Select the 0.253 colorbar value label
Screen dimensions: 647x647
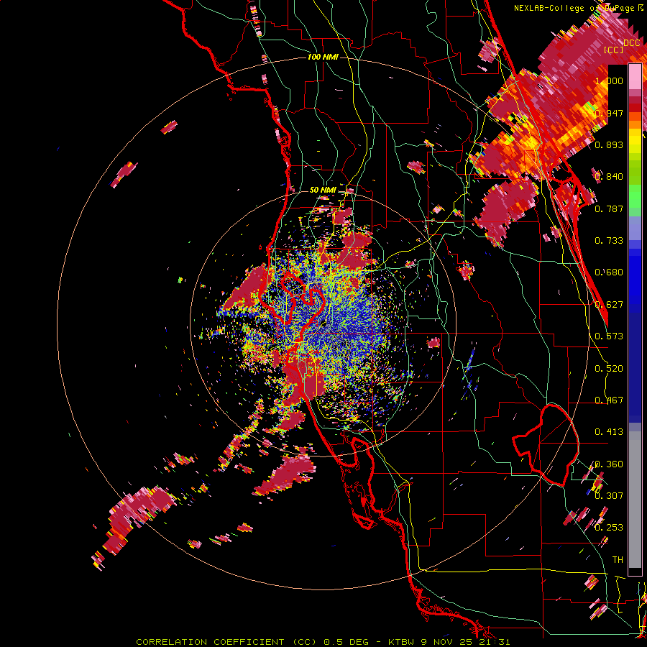[x=609, y=528]
